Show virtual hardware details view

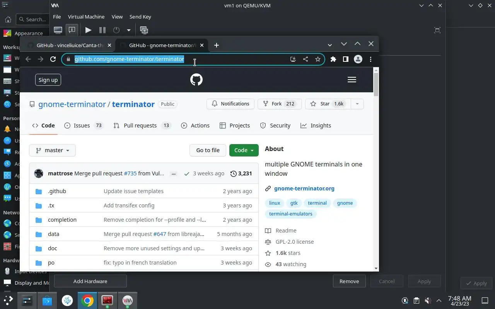[x=72, y=30]
